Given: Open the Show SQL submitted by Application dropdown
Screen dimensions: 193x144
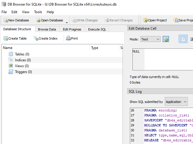Looking at the screenshot, I should pos(176,101).
